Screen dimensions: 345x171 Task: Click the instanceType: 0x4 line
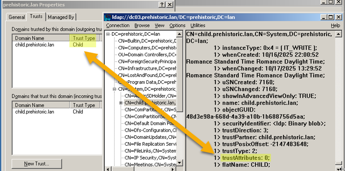coord(266,48)
